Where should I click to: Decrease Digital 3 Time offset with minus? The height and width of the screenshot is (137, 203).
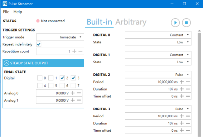tap(188, 131)
